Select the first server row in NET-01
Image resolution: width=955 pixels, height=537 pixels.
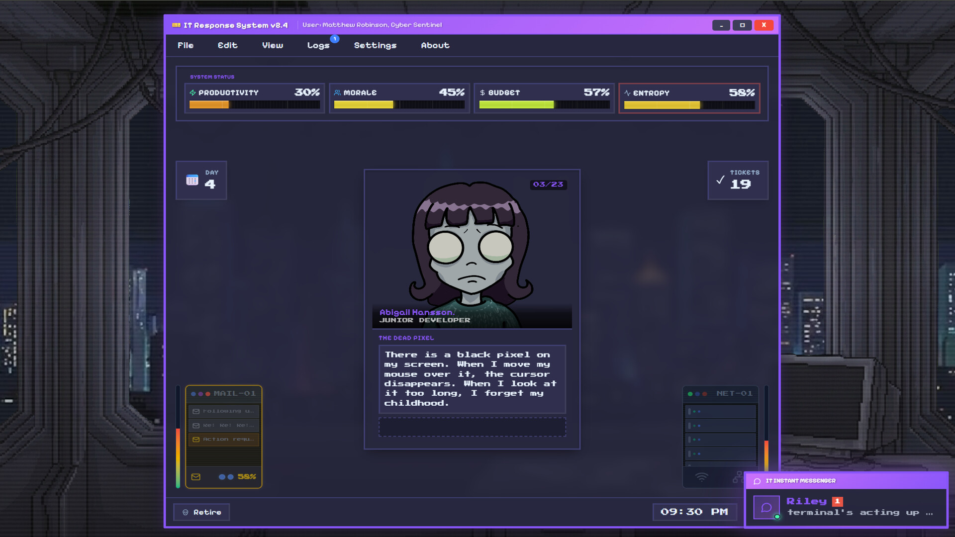point(720,412)
